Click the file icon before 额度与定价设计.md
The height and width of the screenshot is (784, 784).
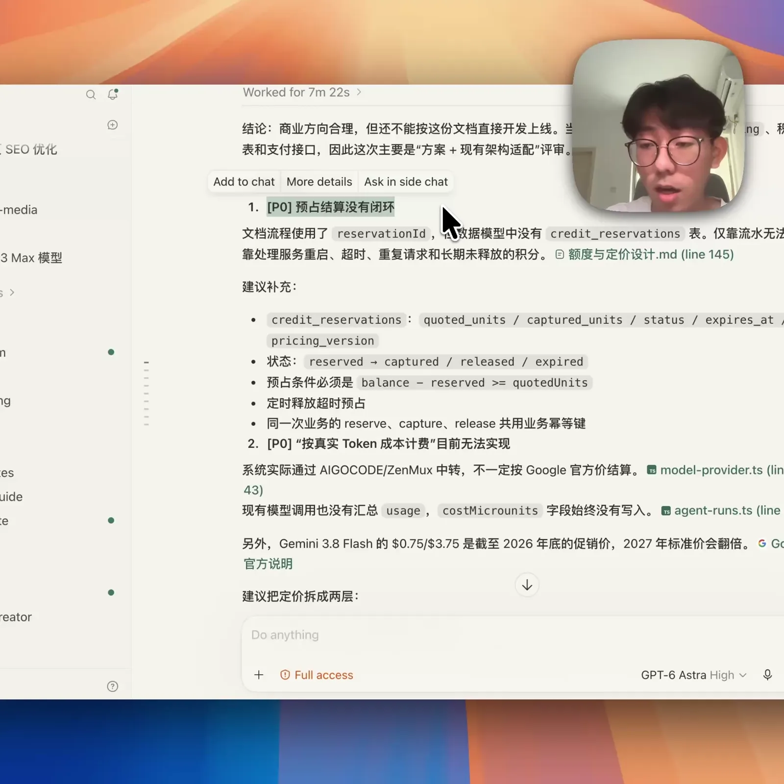pos(560,254)
